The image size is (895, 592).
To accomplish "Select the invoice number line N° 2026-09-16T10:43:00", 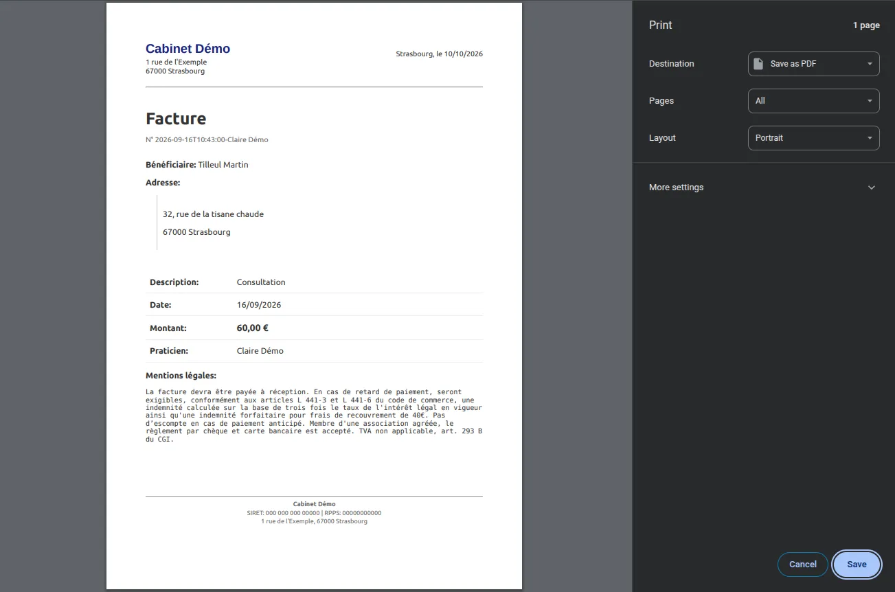I will click(x=207, y=140).
